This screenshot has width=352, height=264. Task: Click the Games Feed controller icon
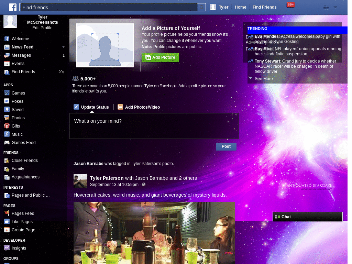pyautogui.click(x=7, y=143)
